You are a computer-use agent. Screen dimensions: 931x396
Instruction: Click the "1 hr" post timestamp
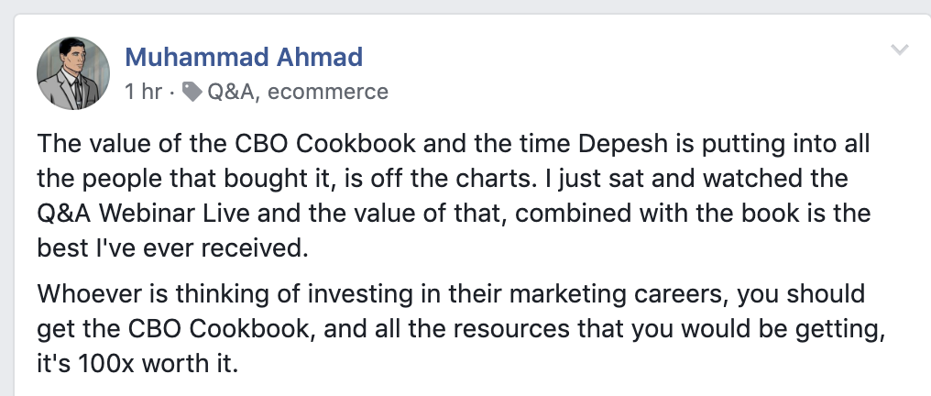pyautogui.click(x=142, y=92)
